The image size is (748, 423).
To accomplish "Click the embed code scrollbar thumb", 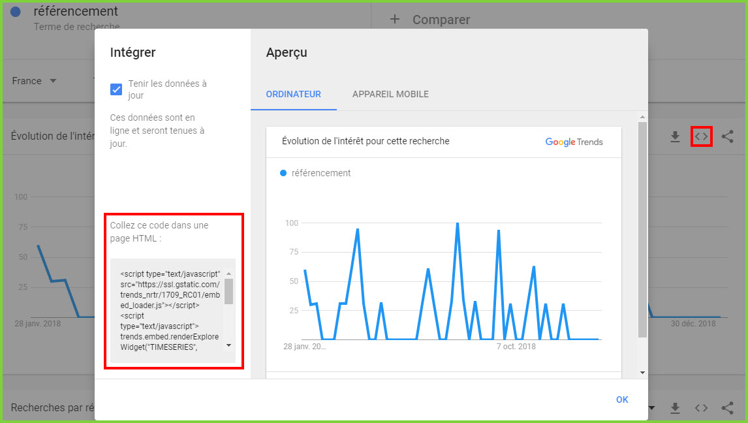I will 229,291.
